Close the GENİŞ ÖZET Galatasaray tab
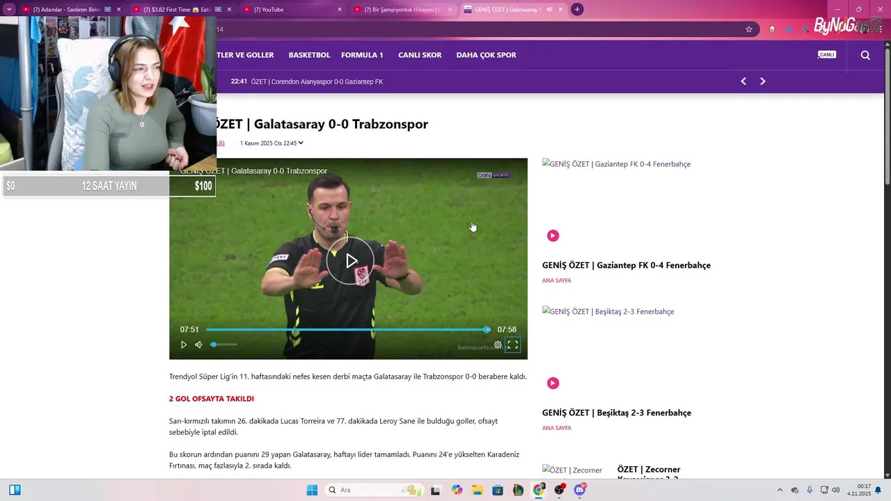 tap(560, 10)
